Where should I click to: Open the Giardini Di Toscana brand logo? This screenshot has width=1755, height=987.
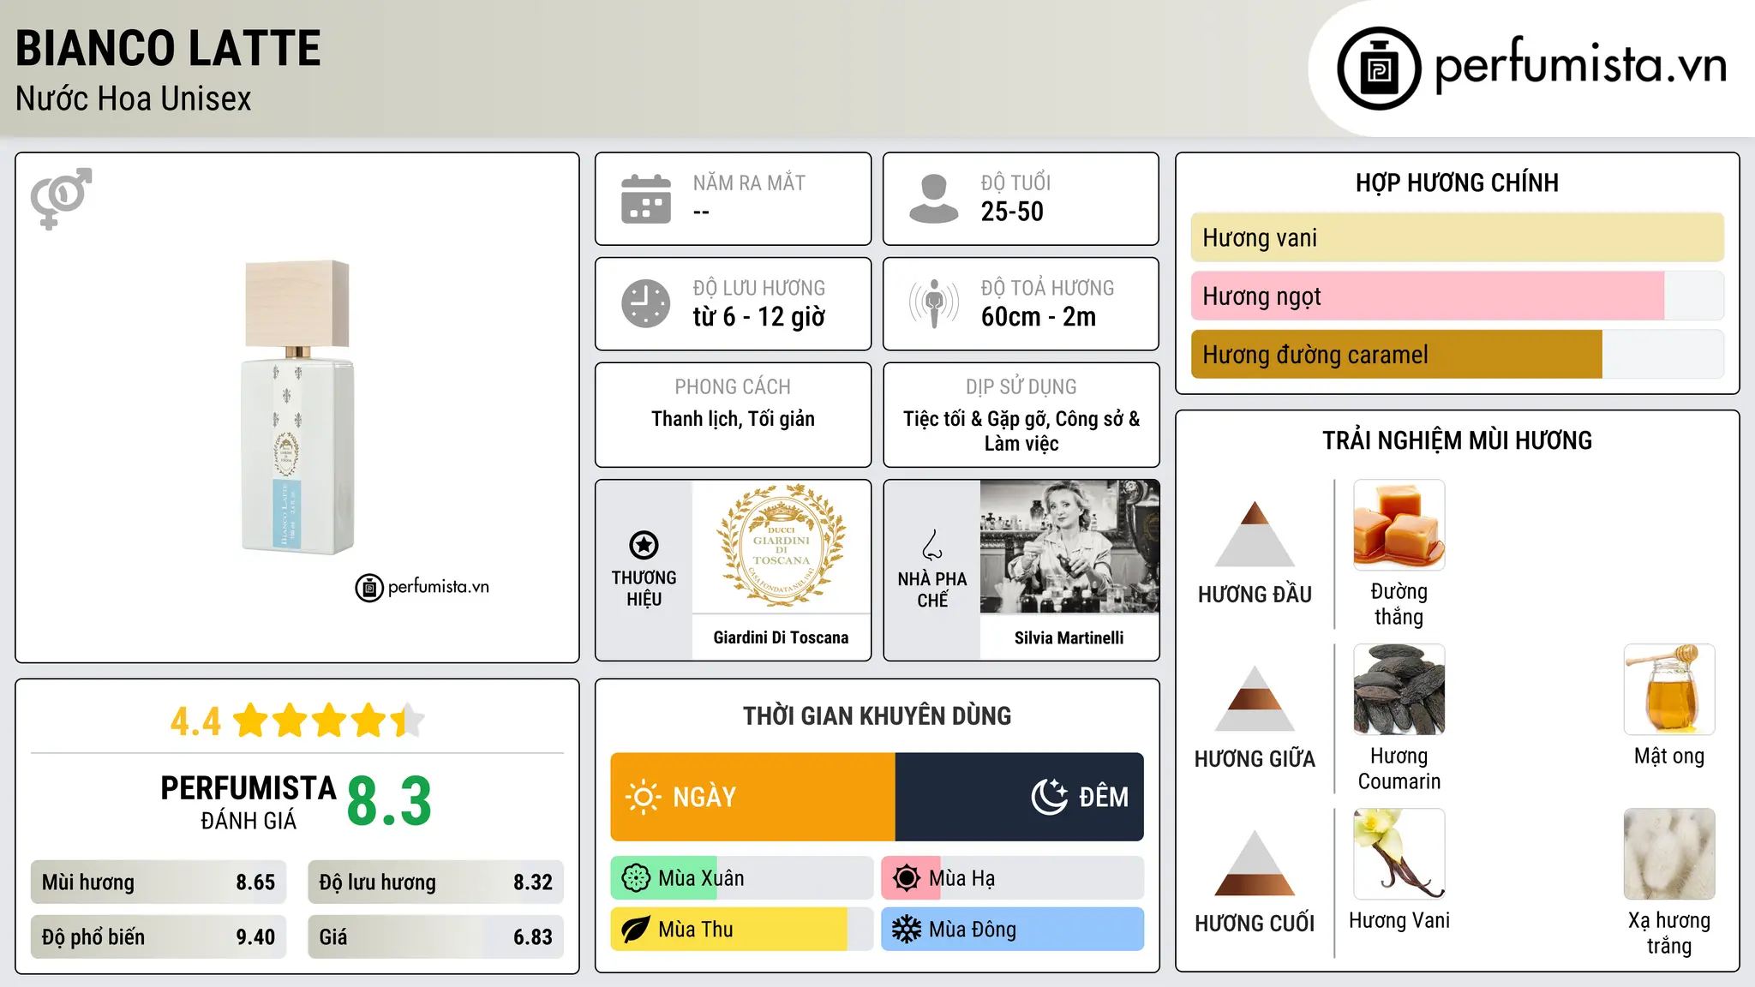781,547
